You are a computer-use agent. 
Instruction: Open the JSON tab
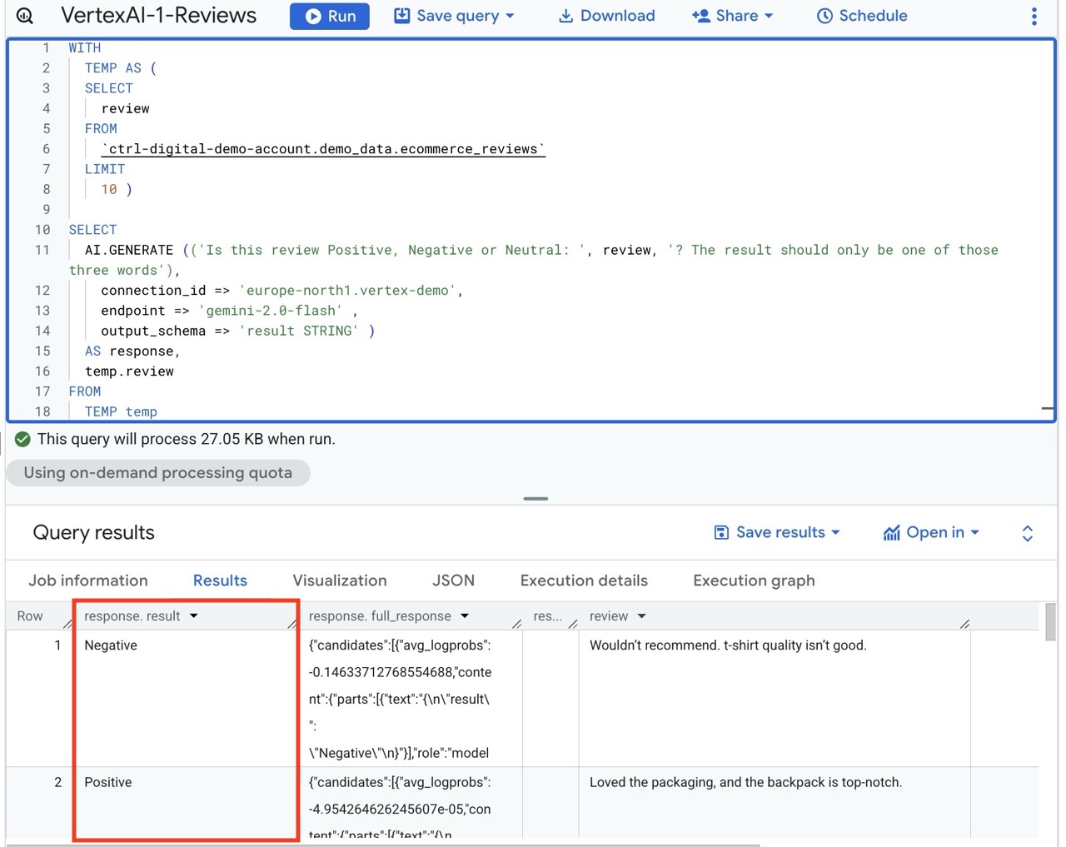(453, 580)
